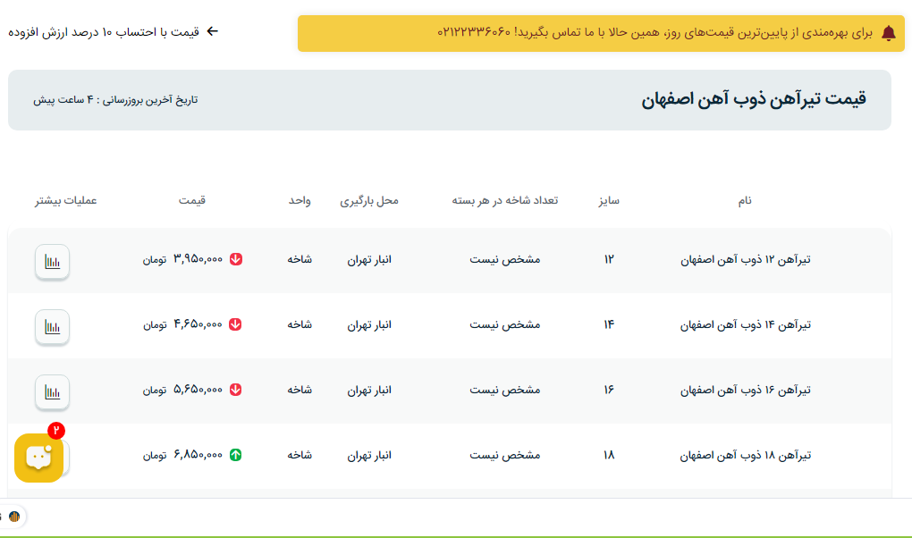Viewport: 912px width, 538px height.
Task: Open تیرآهن ۱۸ ذوب آهن اصفهان product
Action: tap(746, 455)
